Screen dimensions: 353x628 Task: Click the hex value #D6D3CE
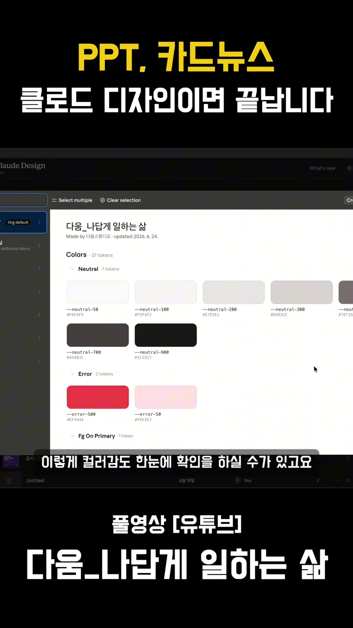[x=279, y=314]
